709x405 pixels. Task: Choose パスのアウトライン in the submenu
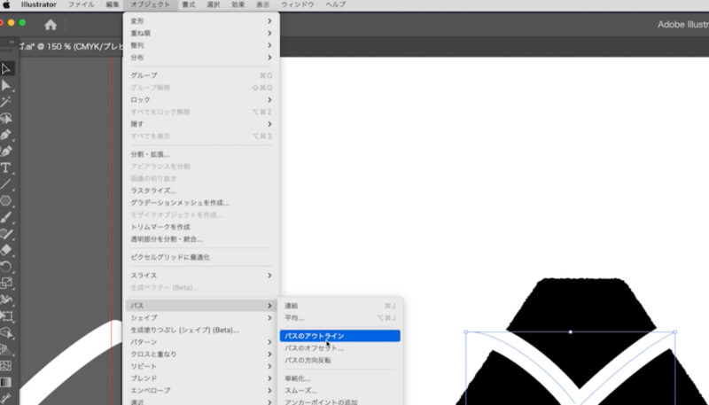[x=340, y=336]
